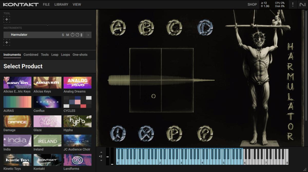The width and height of the screenshot is (308, 172).
Task: Open the LIBRARY menu
Action: coord(61,4)
